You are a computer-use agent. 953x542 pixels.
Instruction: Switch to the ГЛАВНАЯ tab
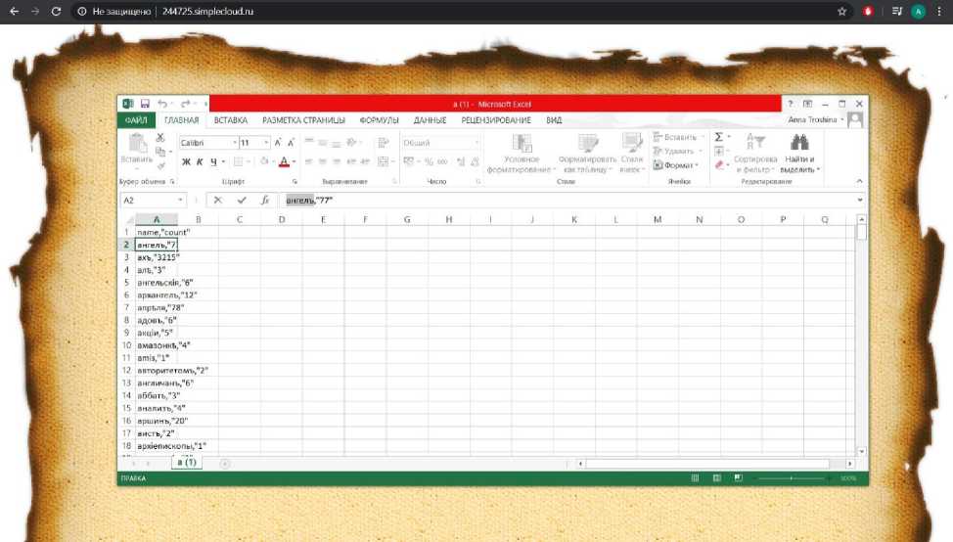click(182, 120)
